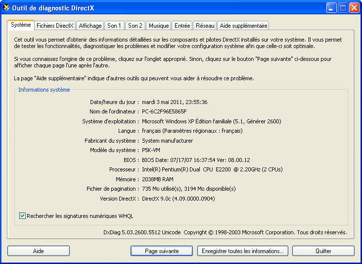The image size is (362, 264).
Task: Click the 'Microsoft Windows XP Édition familiale' value
Action: [212, 121]
